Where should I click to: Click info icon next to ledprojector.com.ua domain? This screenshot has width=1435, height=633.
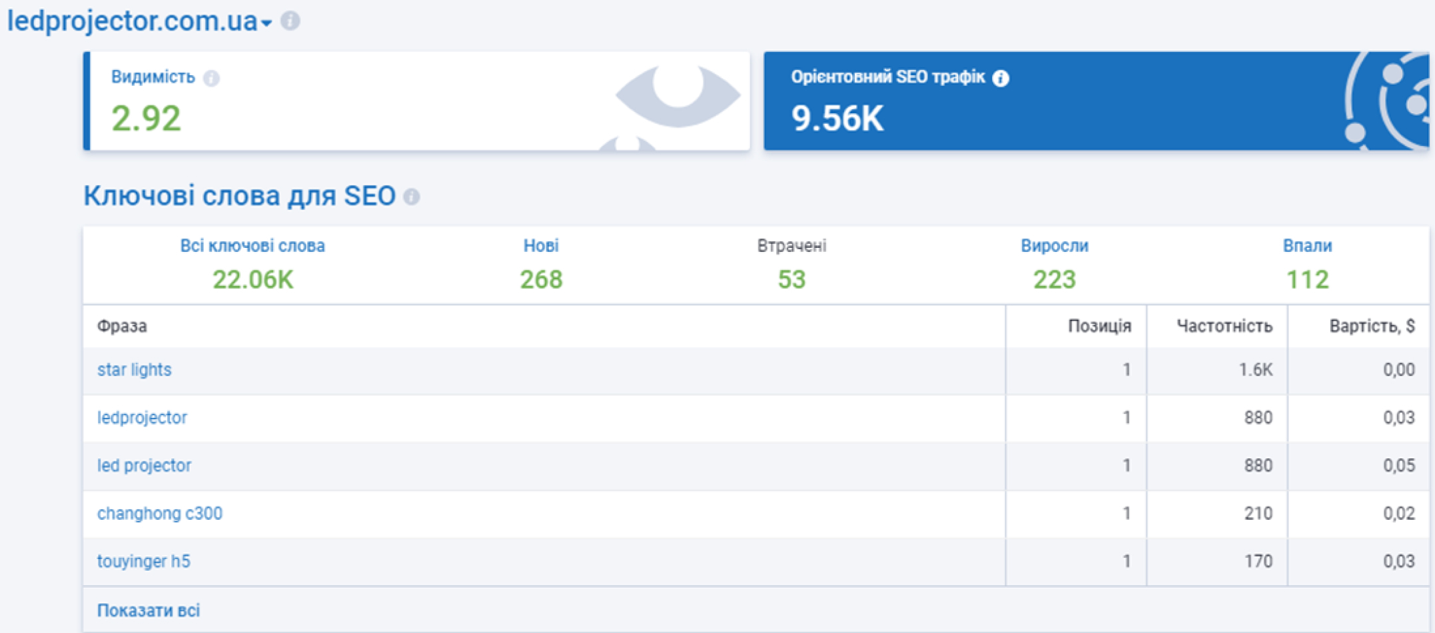290,21
